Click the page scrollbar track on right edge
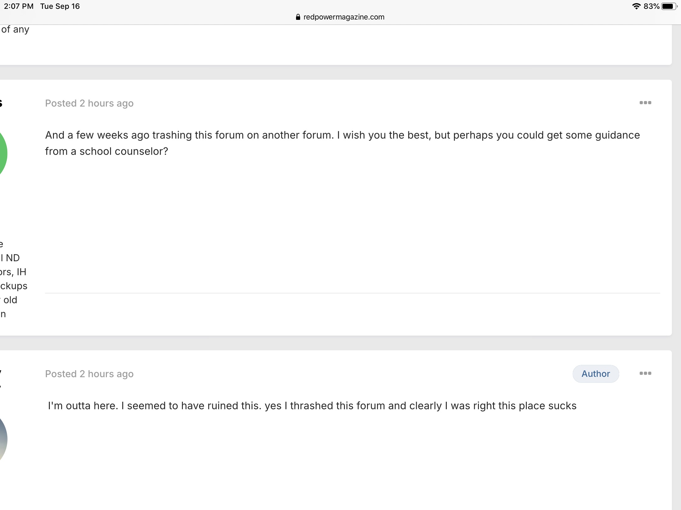 tap(676, 268)
